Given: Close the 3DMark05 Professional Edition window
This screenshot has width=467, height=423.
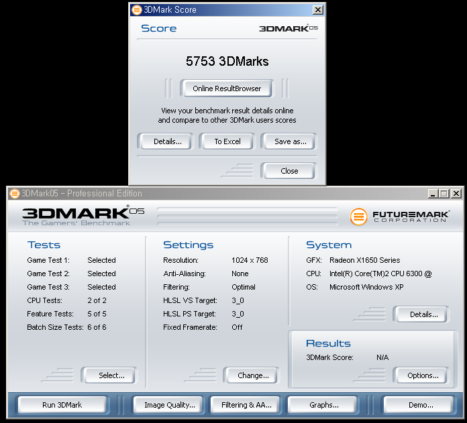Looking at the screenshot, I should click(x=456, y=194).
